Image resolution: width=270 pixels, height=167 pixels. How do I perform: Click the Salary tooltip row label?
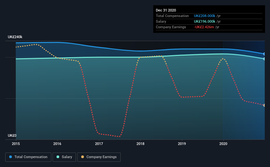click(161, 21)
